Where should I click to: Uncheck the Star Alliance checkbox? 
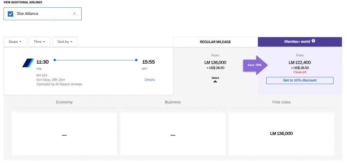coord(11,14)
